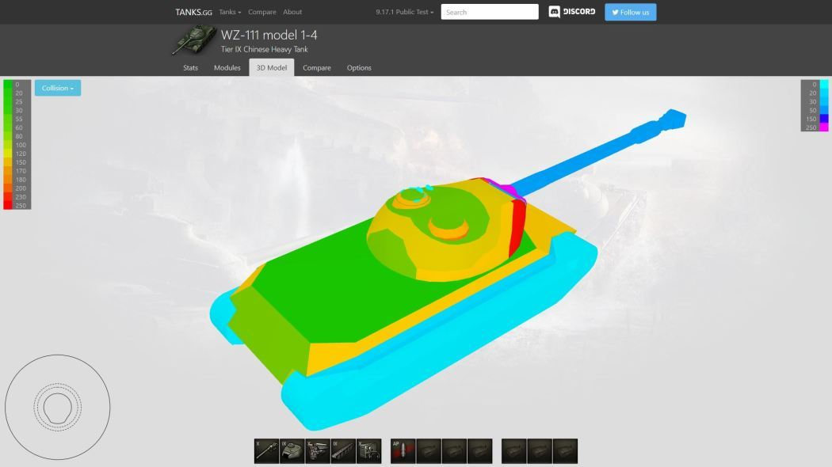Viewport: 832px width, 467px height.
Task: Click the Twitter Follow us button
Action: [630, 12]
